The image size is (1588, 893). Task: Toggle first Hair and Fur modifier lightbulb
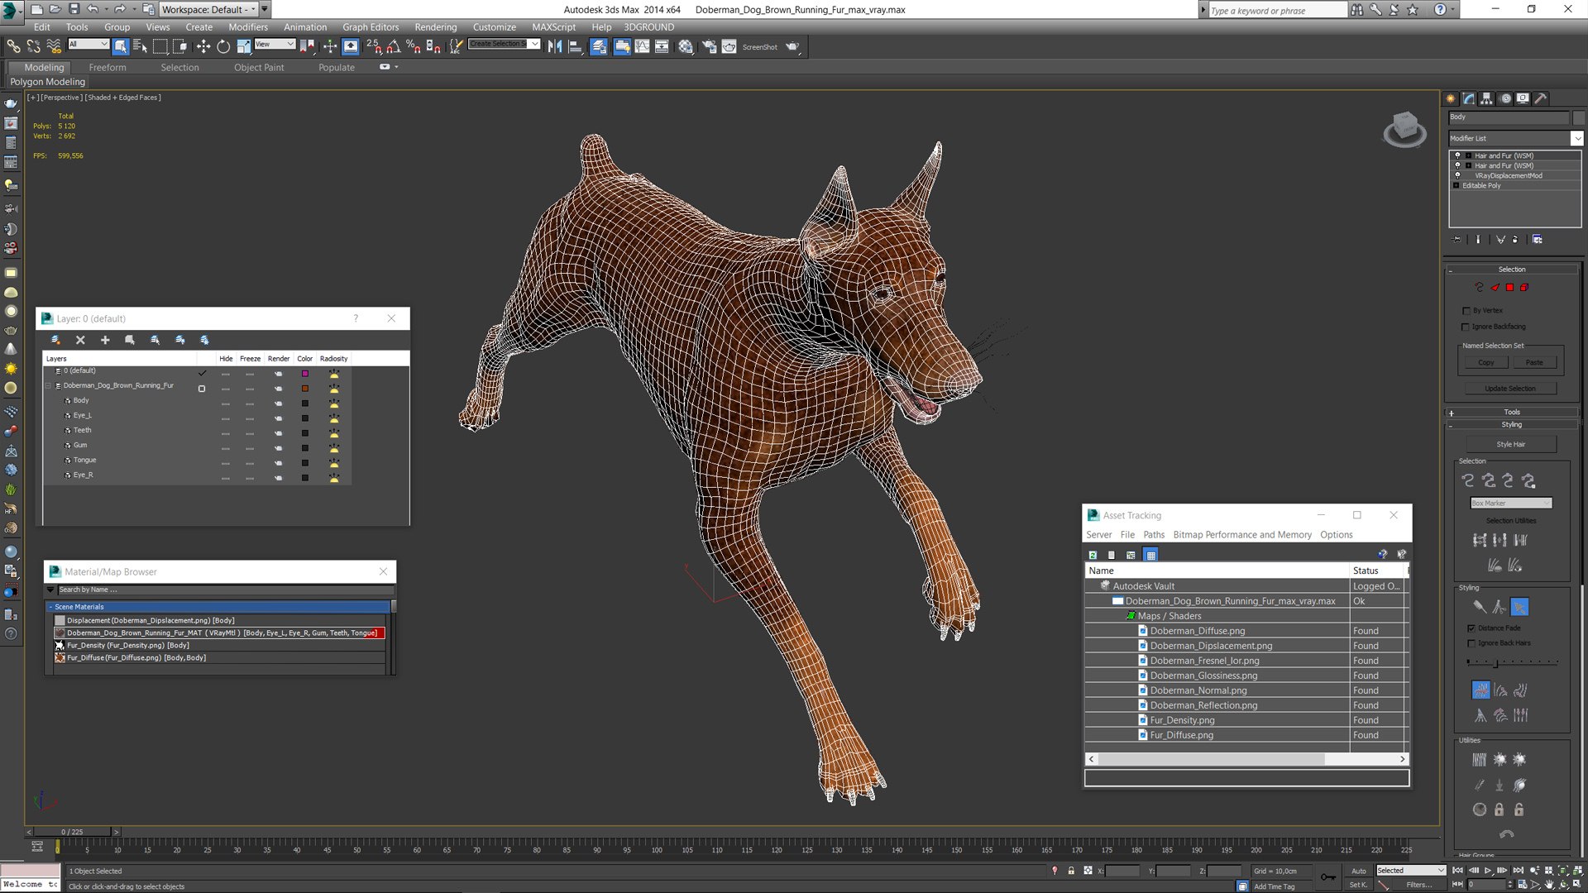pos(1457,155)
